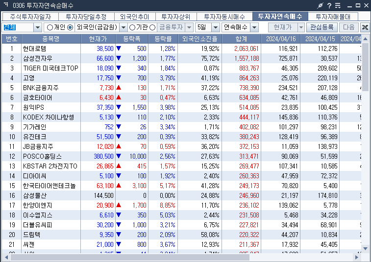Select the 투자자연속매수 tab
The height and width of the screenshot is (262, 371).
pos(280,16)
